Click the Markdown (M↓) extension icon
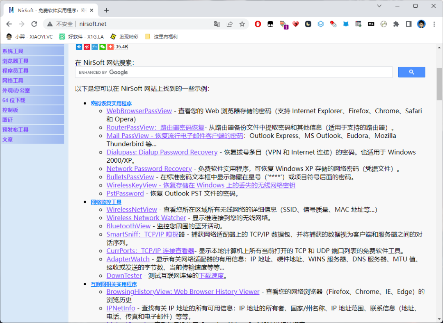 tap(371, 24)
